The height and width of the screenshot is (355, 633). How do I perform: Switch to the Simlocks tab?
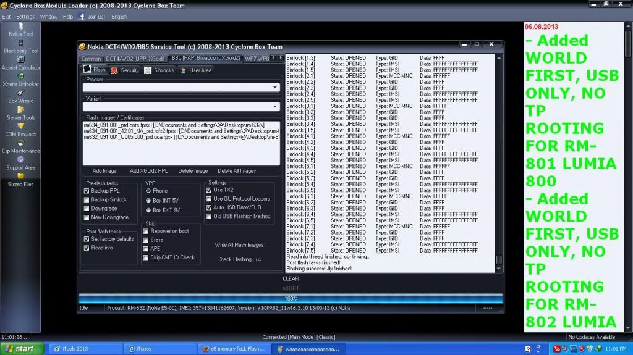pyautogui.click(x=159, y=70)
